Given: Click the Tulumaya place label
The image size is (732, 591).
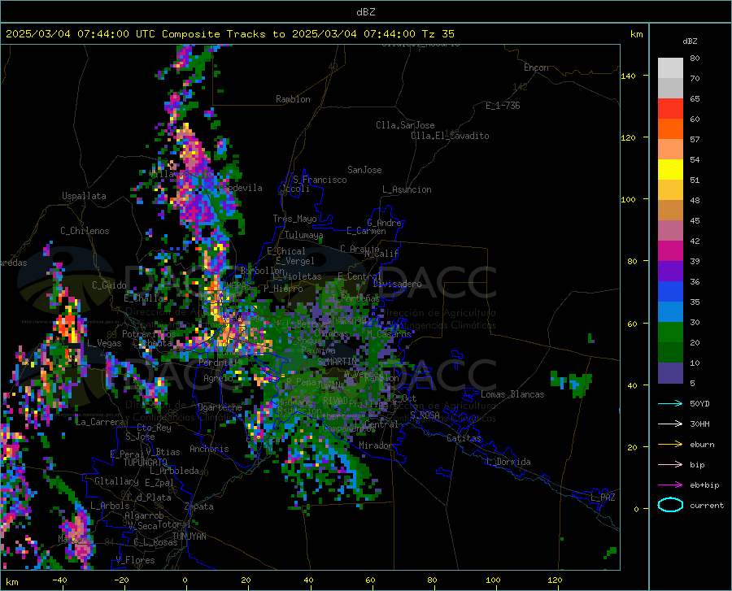Looking at the screenshot, I should pos(304,235).
